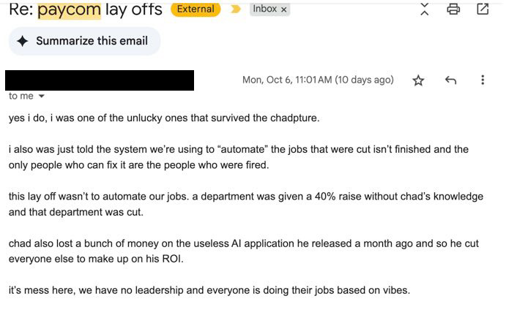Open the three-dot More options menu
506x326 pixels.
pyautogui.click(x=483, y=80)
